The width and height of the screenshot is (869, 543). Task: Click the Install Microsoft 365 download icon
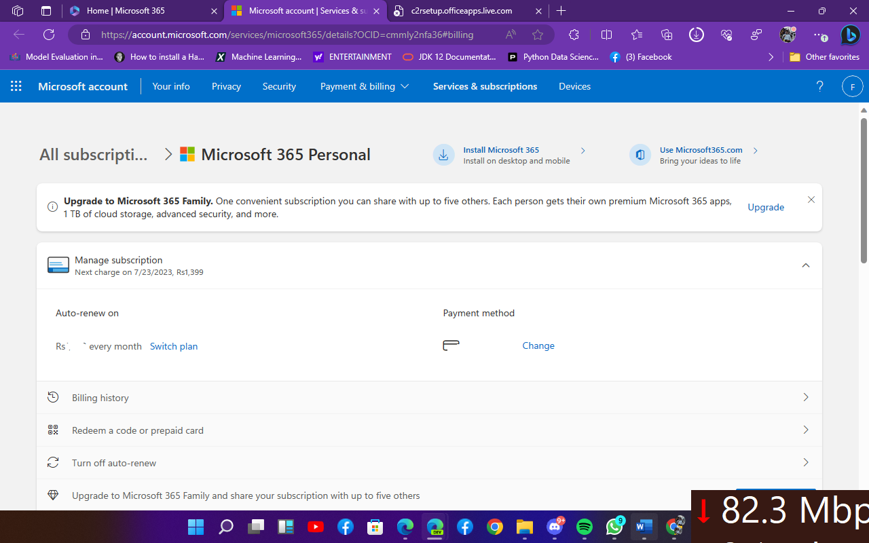click(x=443, y=155)
